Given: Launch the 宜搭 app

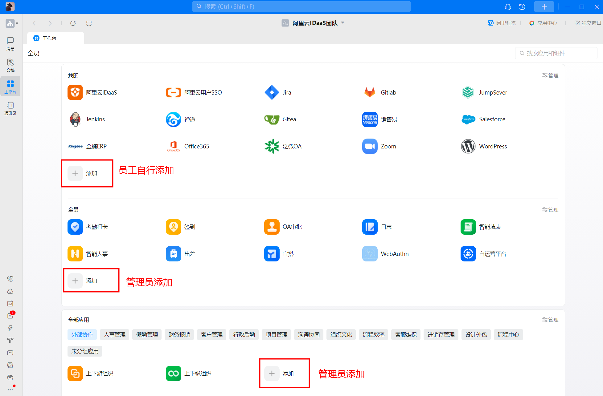Looking at the screenshot, I should [279, 254].
